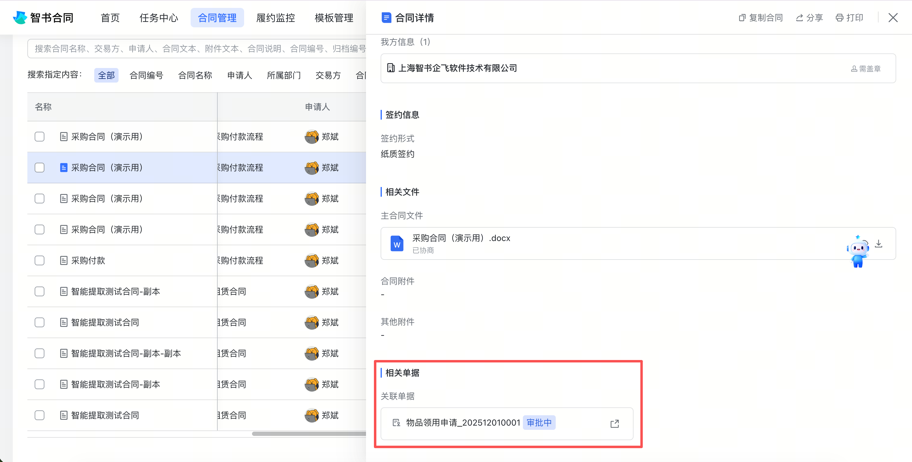Click the contract search input field

point(195,49)
